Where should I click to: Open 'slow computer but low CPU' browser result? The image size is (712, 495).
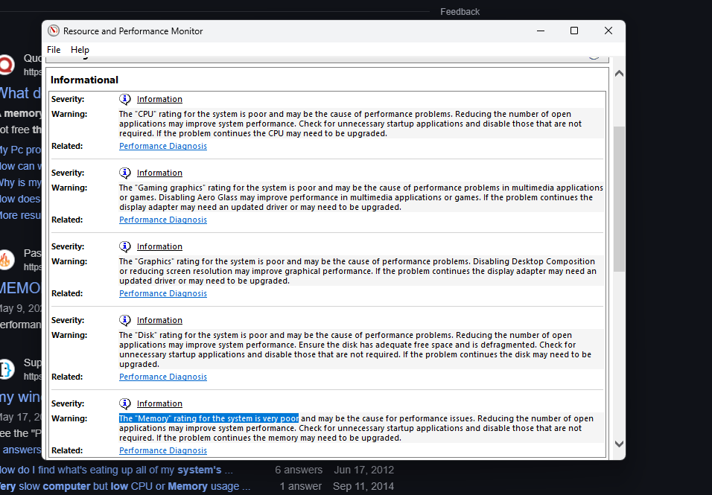click(x=125, y=486)
